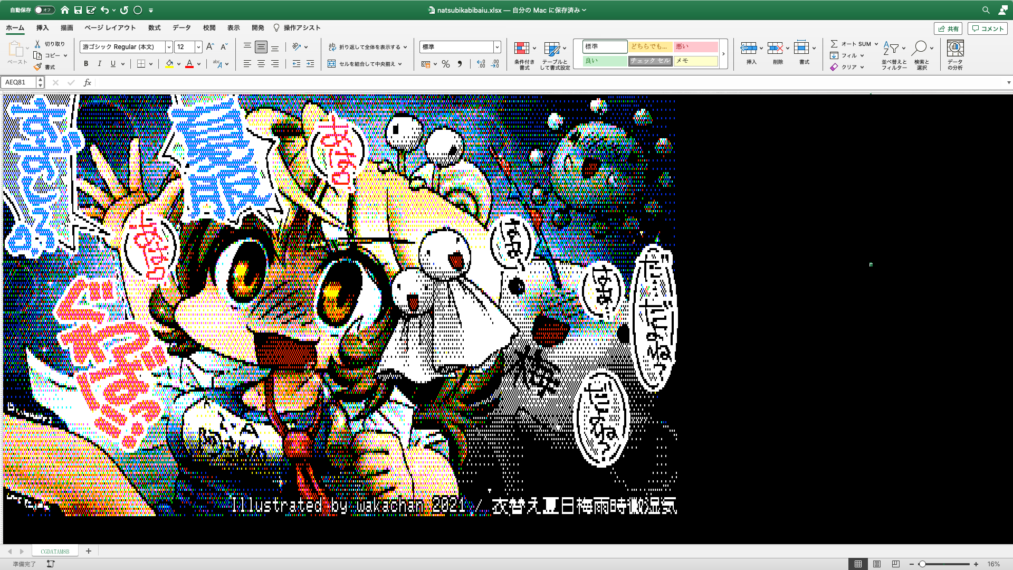Toggle the AutoSave switch
Viewport: 1013px width, 570px height.
44,10
